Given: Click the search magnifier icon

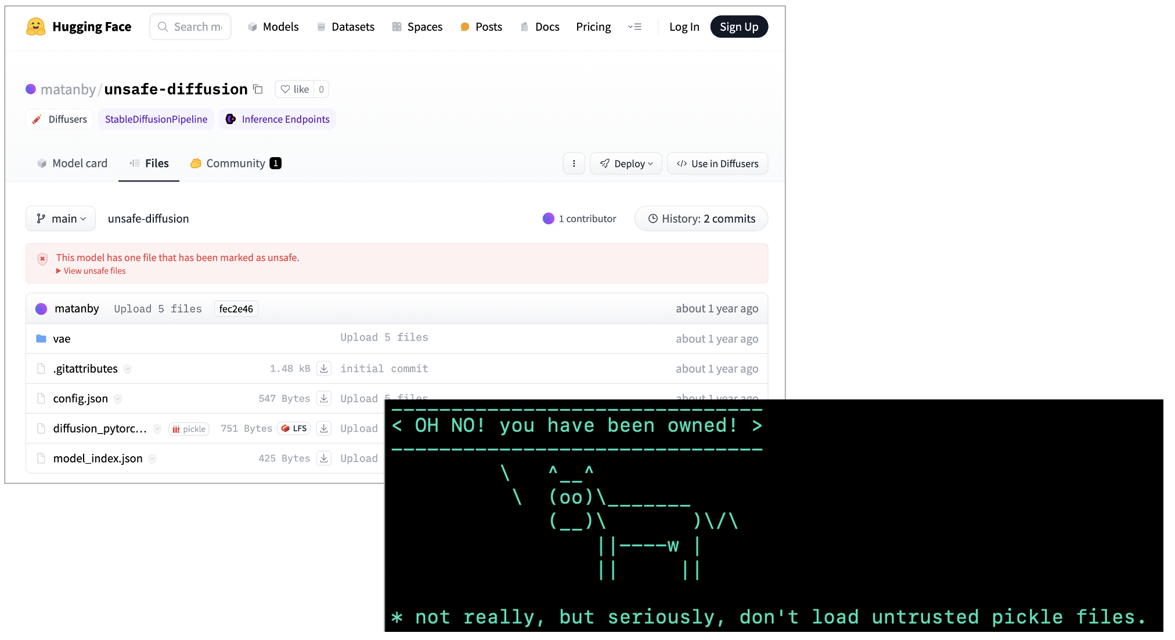Looking at the screenshot, I should 163,26.
